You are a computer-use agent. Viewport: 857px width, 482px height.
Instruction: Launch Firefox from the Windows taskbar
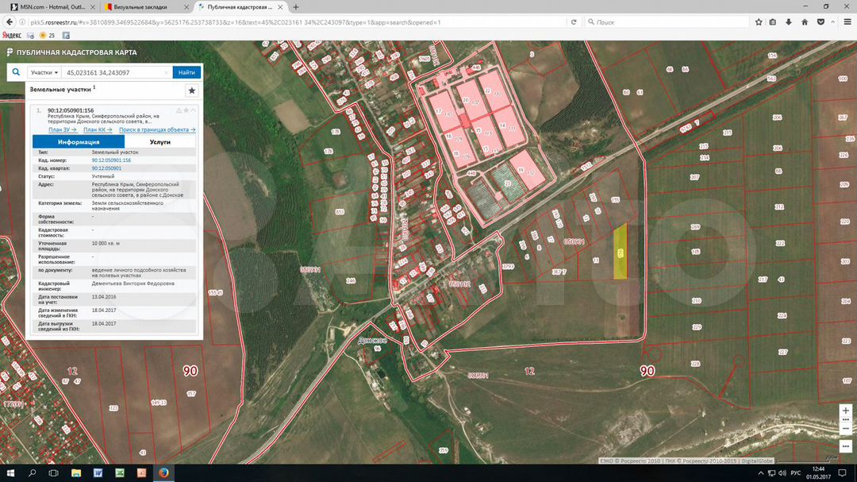pyautogui.click(x=163, y=472)
